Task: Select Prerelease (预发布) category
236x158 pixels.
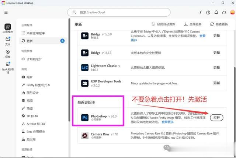Action: [29, 139]
